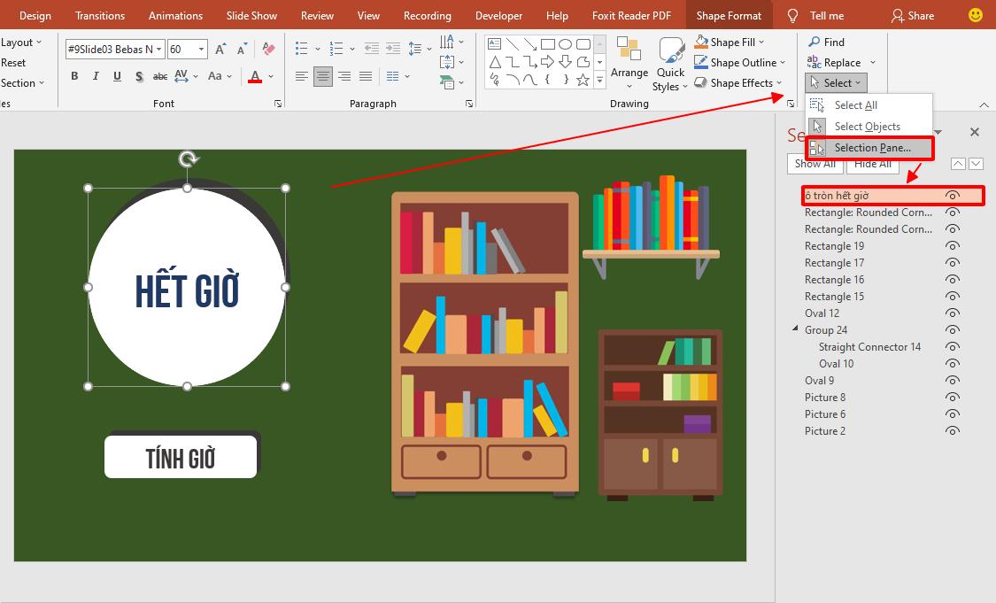Collapse the Group 24 tree node
The height and width of the screenshot is (603, 996).
point(795,329)
